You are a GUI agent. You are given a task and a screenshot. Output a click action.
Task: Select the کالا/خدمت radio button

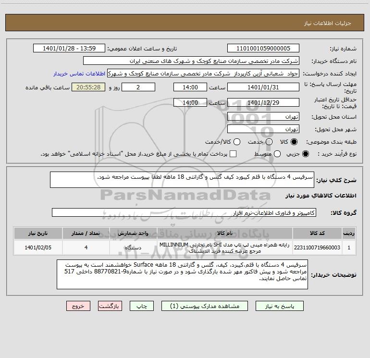coord(237,142)
